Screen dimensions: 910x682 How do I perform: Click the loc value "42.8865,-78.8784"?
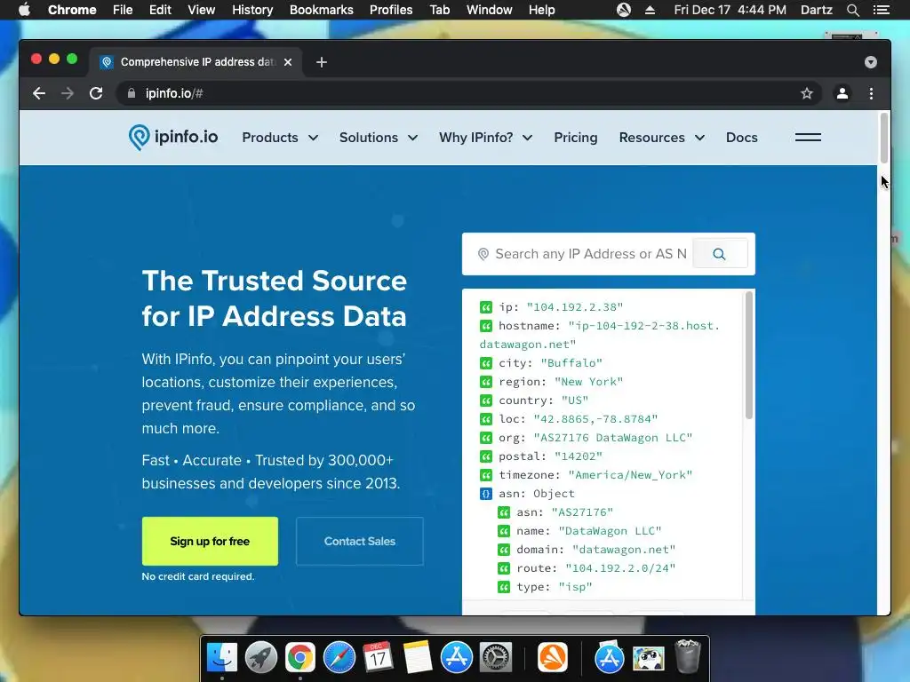click(x=595, y=419)
